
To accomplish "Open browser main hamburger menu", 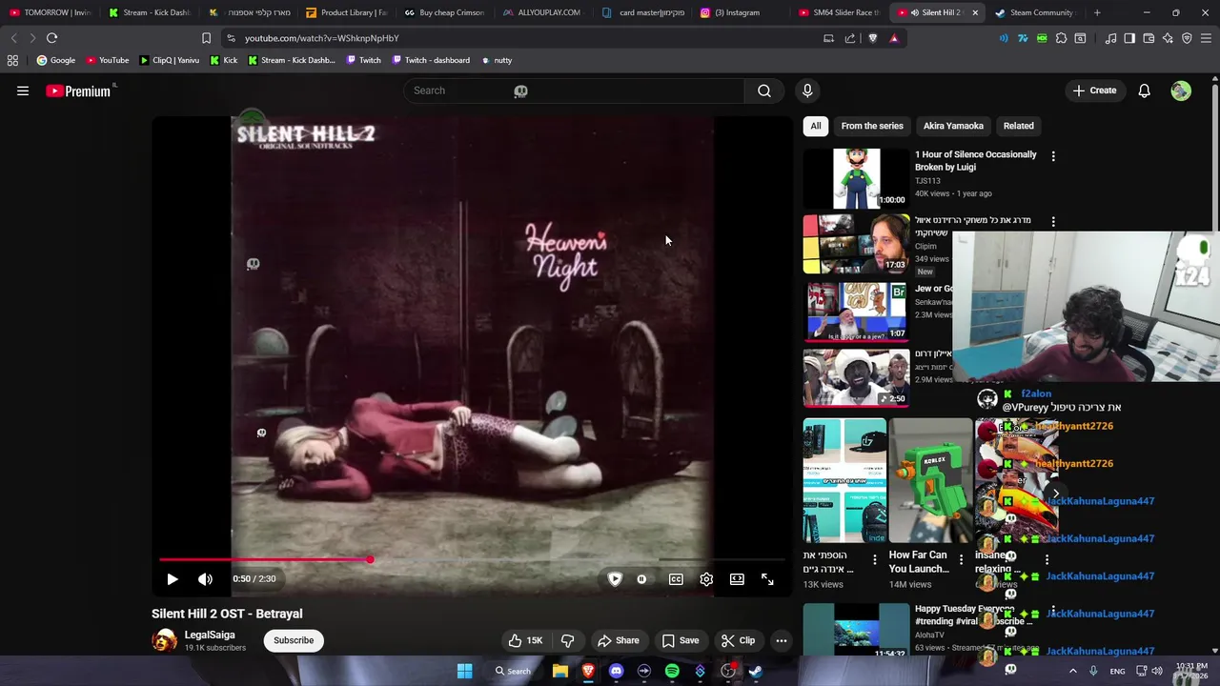I will pos(1206,38).
